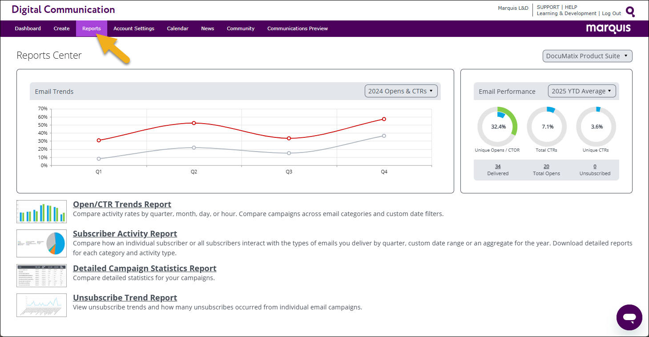Open the chat bubble widget
Screen dimensions: 649x337
pos(629,317)
